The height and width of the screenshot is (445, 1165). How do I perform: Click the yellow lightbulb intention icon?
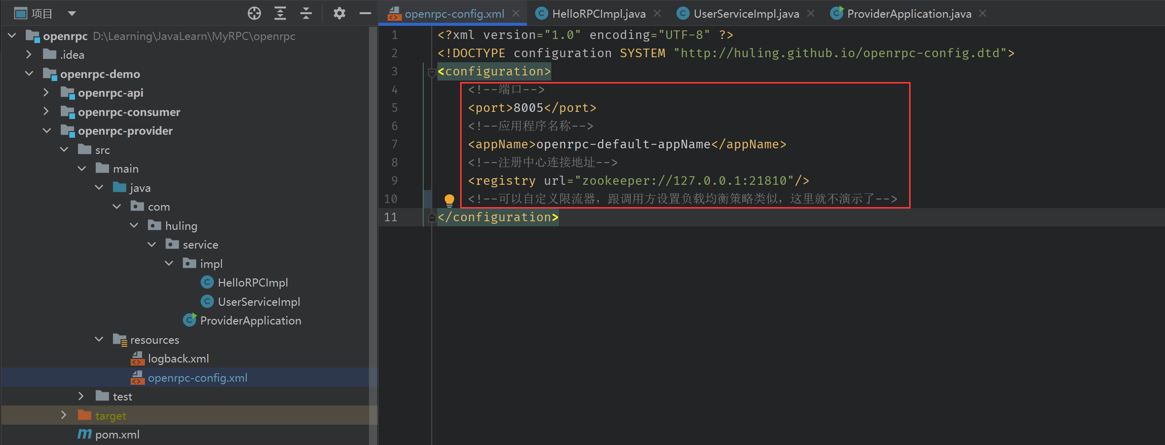tap(449, 199)
